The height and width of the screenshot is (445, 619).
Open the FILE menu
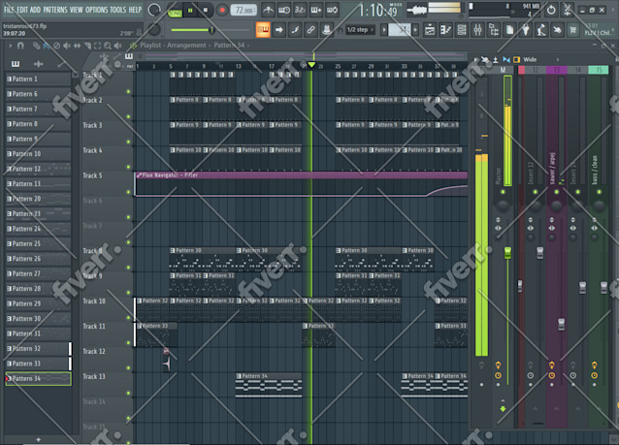[9, 10]
